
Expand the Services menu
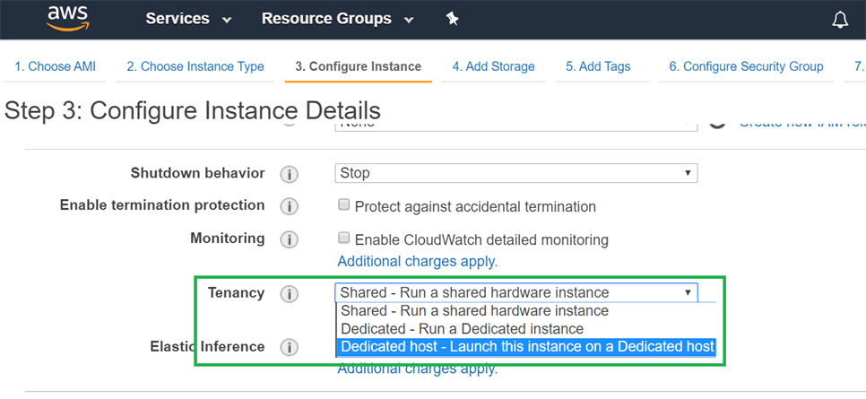188,19
